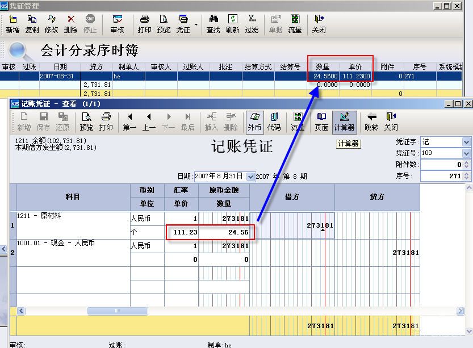Click the 附件数 input field
Image resolution: width=473 pixels, height=348 pixels.
(x=441, y=165)
